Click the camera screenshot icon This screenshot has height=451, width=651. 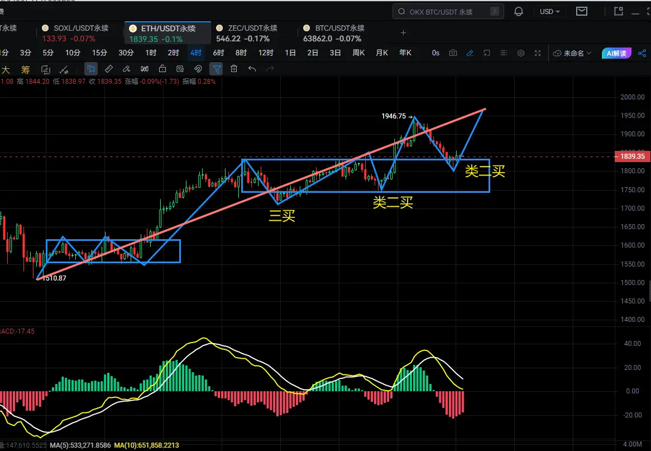click(x=453, y=53)
